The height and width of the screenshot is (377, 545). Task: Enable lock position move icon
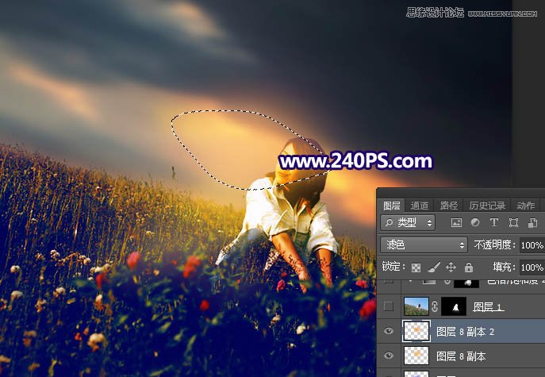(451, 267)
